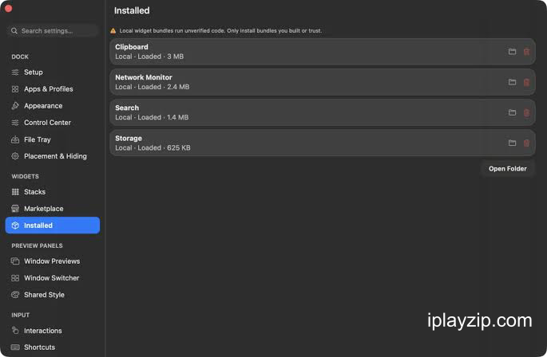Click the Control Center icon
Viewport: 547px width, 357px height.
point(15,123)
